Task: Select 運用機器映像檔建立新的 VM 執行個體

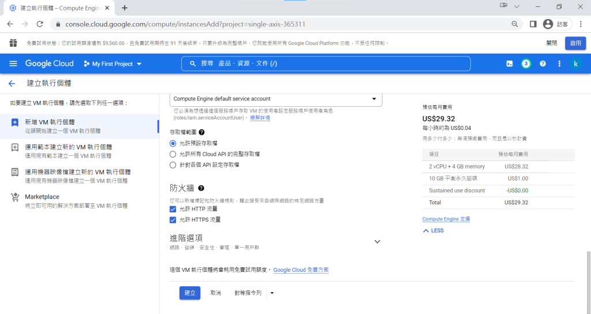Action: [80, 176]
